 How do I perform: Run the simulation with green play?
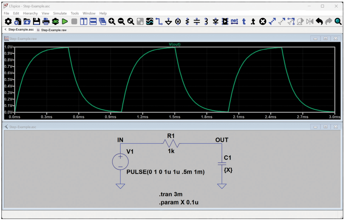65,22
